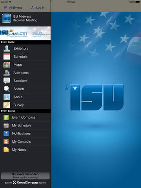Viewport: 141px width, 188px height.
Task: Open the Event Compass green icon
Action: [x=6, y=117]
